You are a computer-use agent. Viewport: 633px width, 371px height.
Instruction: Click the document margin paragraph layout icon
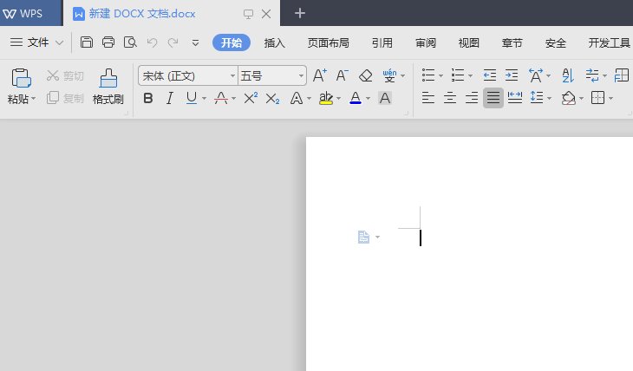[363, 237]
